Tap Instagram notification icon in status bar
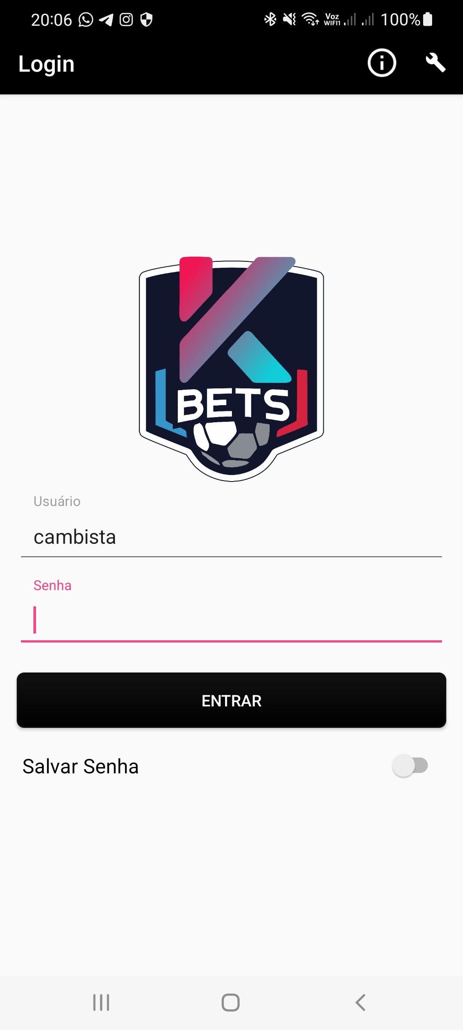The image size is (463, 1030). pyautogui.click(x=126, y=20)
